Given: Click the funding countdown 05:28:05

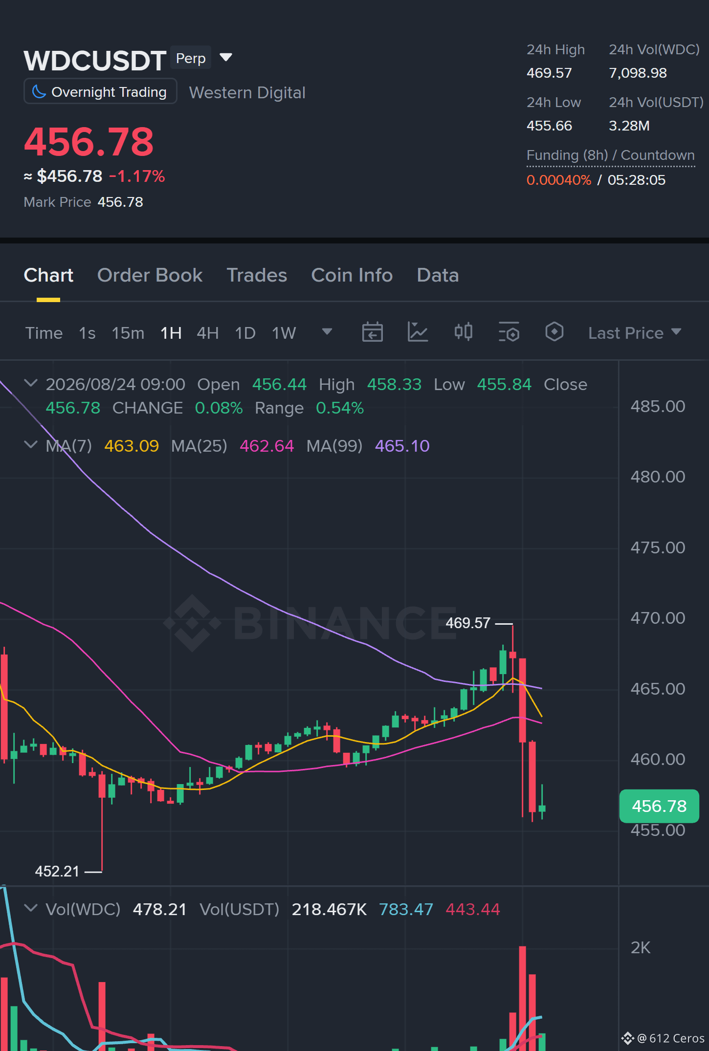Looking at the screenshot, I should [637, 180].
